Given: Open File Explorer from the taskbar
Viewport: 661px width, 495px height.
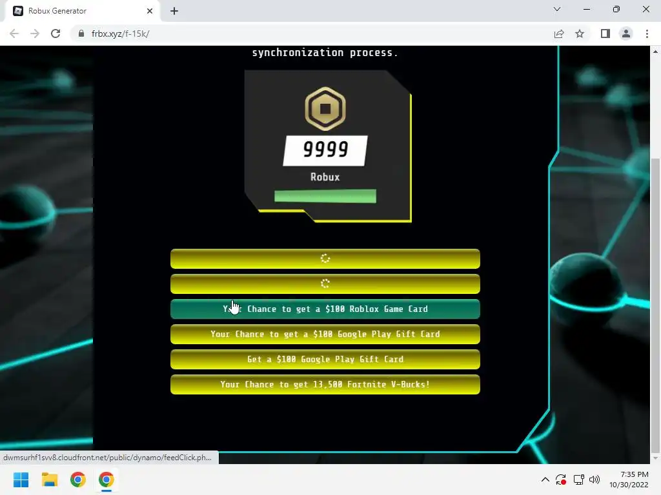Looking at the screenshot, I should [49, 480].
